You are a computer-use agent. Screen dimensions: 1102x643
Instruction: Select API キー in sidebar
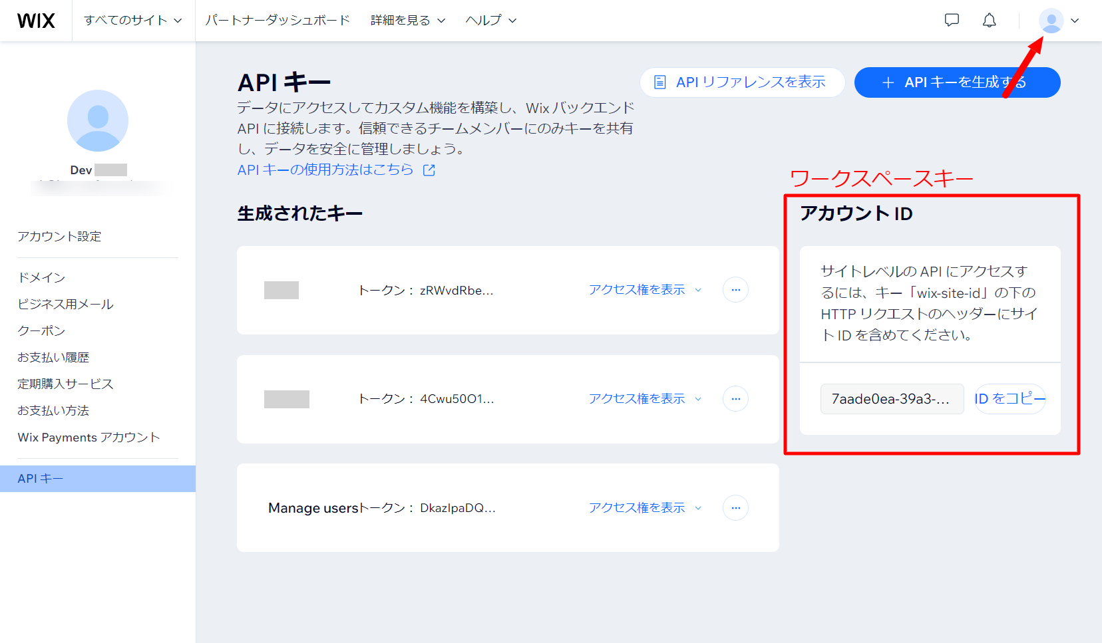tap(98, 479)
